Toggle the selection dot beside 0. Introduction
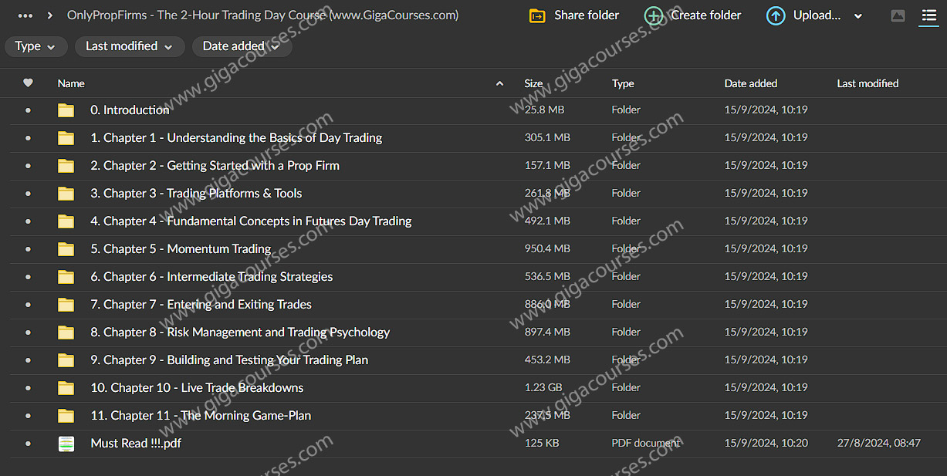 [x=29, y=110]
